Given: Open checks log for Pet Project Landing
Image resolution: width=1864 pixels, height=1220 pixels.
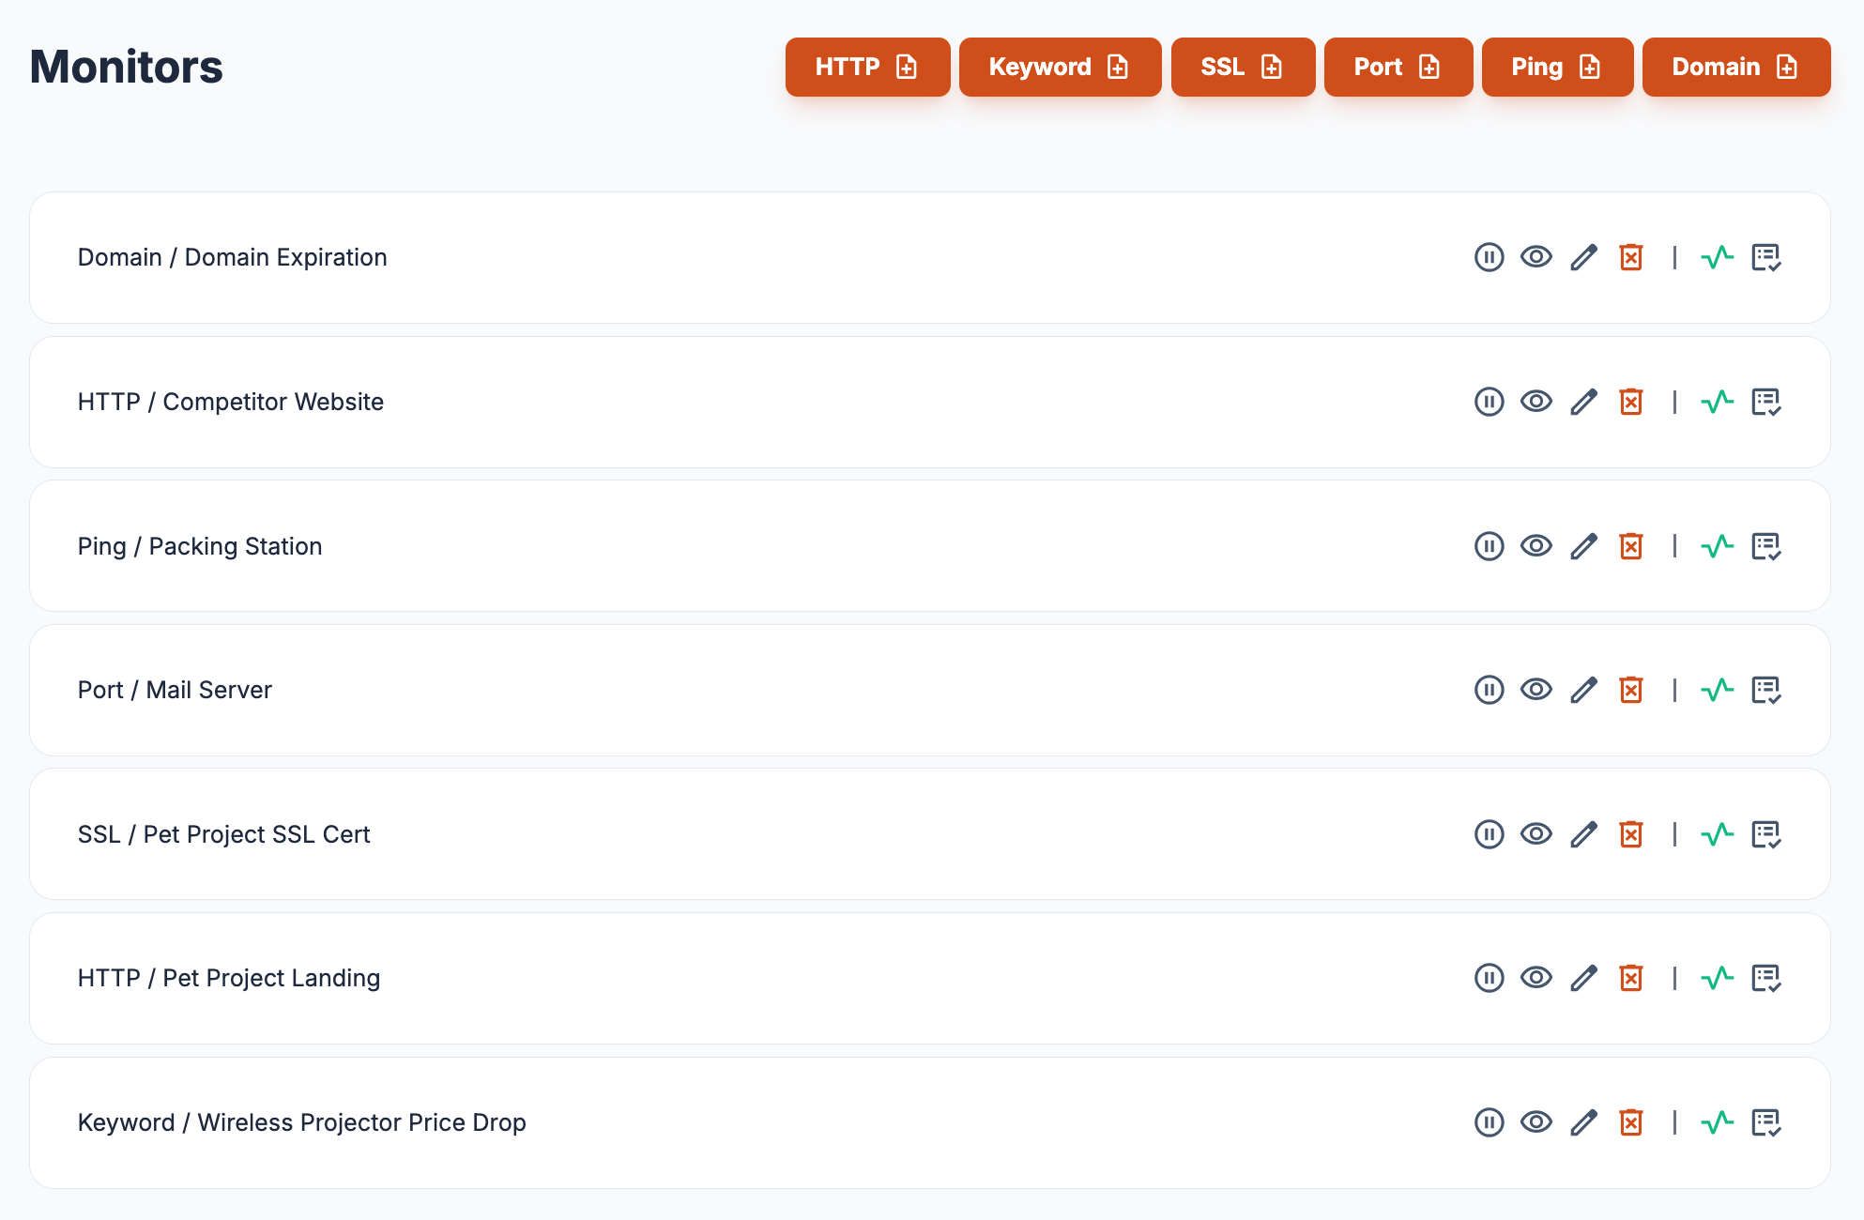Looking at the screenshot, I should click(x=1765, y=978).
